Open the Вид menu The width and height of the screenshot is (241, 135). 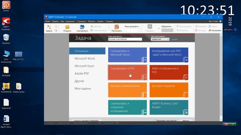point(62,21)
